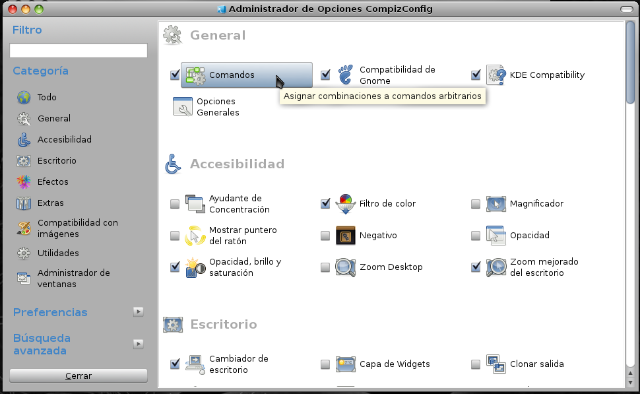The image size is (640, 394).
Task: Click the Búsqueda avanzada heading
Action: pos(42,345)
